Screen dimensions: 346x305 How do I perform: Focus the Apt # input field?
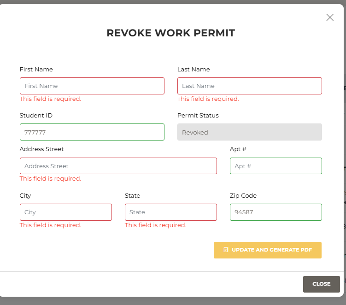[x=276, y=166]
